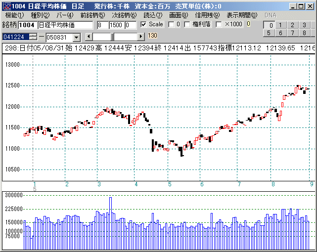Toggle the 0 checkbox
Image resolution: width=317 pixels, height=252 pixels.
coord(171,24)
